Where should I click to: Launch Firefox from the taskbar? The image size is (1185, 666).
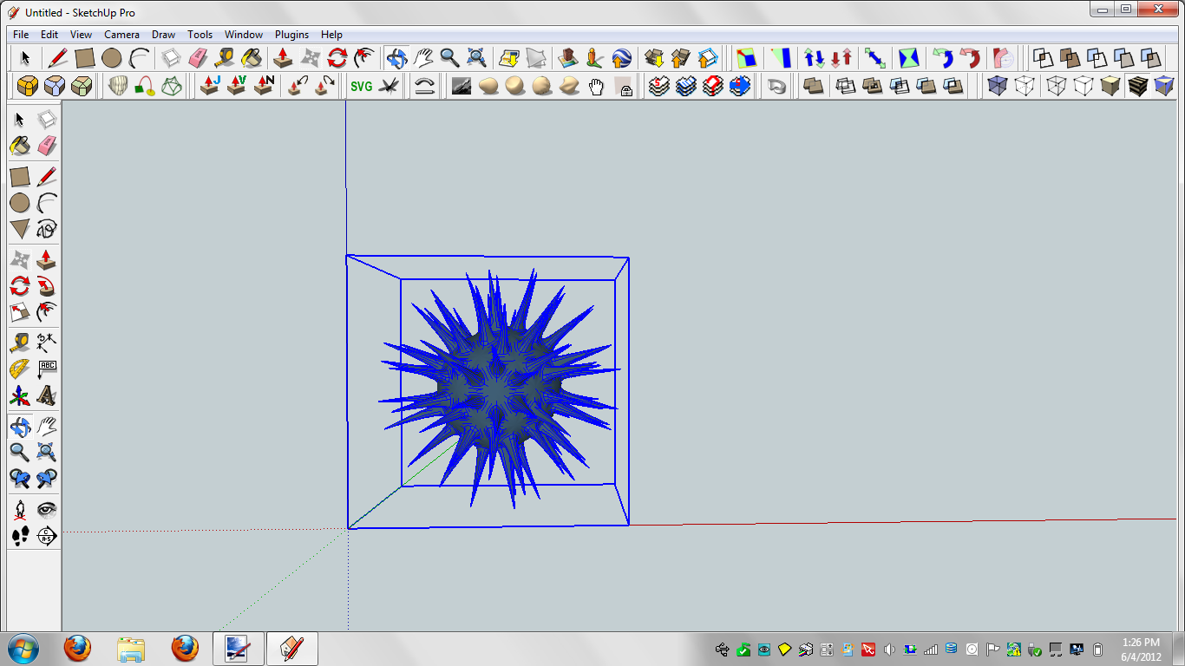click(x=76, y=649)
